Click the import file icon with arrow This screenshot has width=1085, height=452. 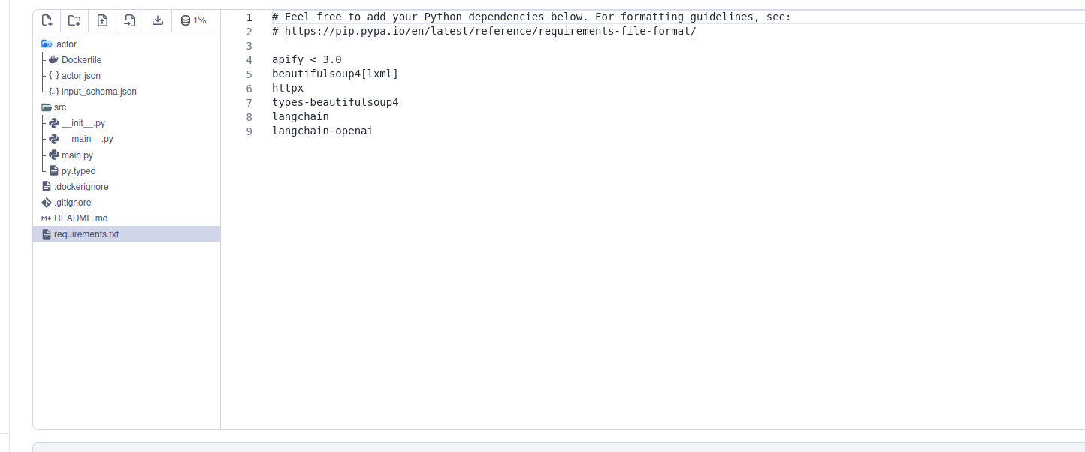(129, 20)
